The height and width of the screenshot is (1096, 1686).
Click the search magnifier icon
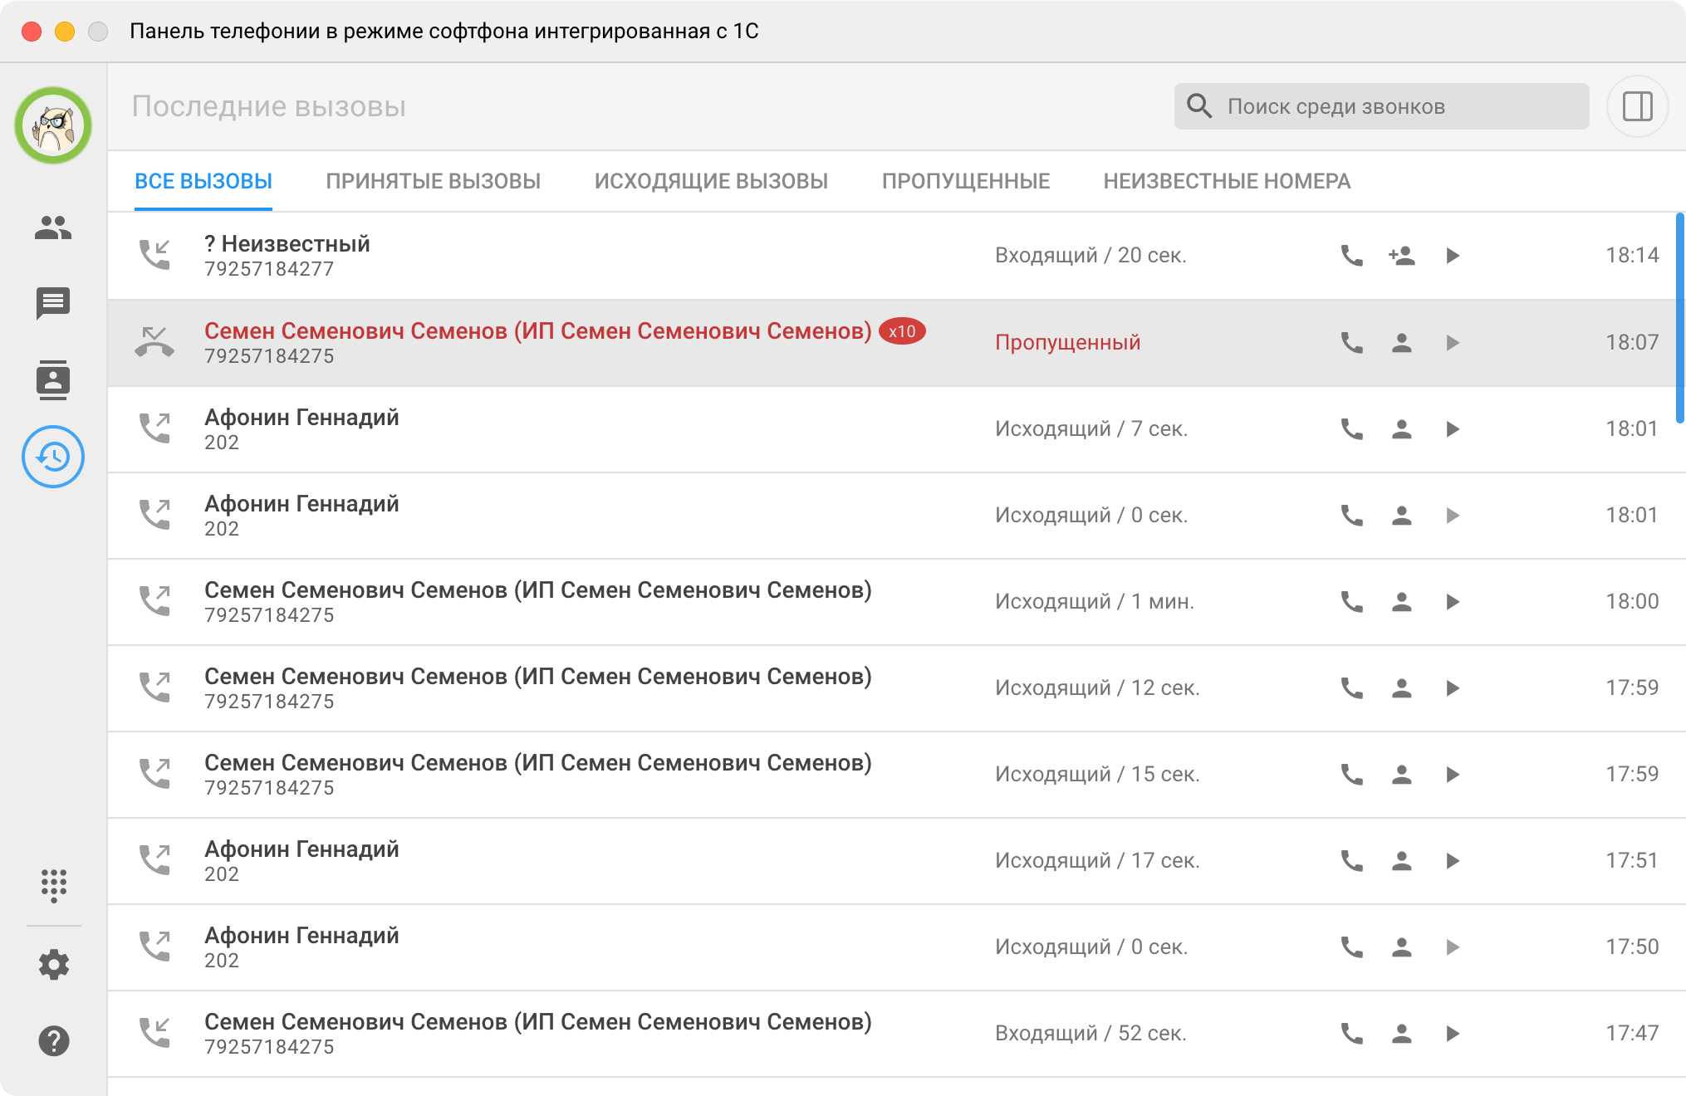tap(1199, 106)
